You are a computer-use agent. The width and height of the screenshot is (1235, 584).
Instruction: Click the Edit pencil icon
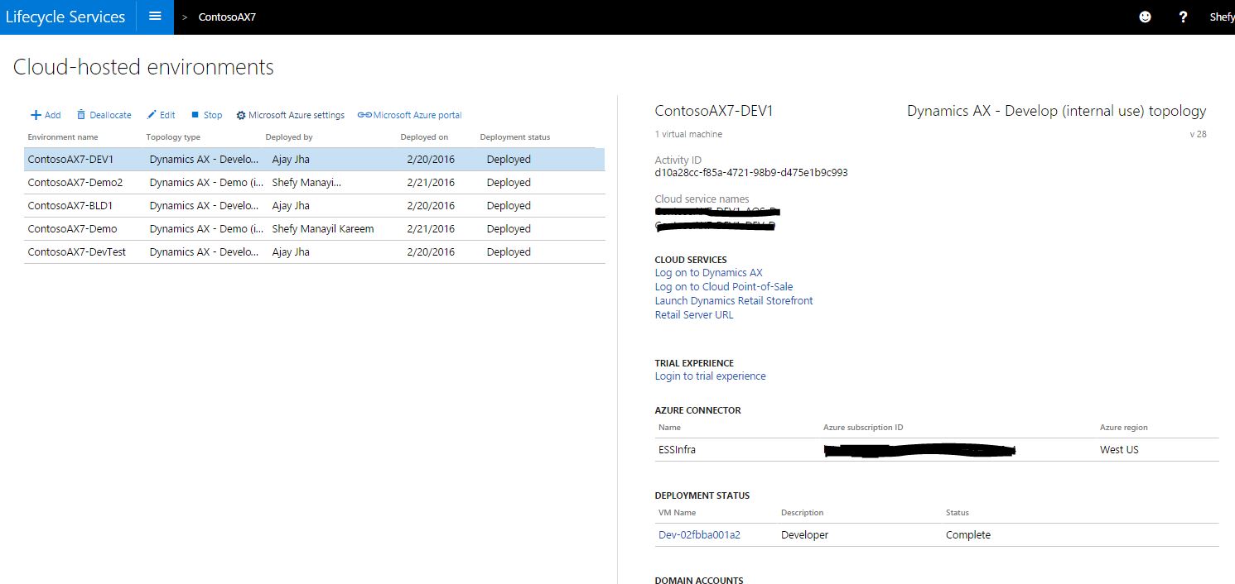[x=152, y=115]
